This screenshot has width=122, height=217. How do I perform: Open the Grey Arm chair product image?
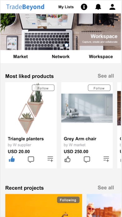87,108
